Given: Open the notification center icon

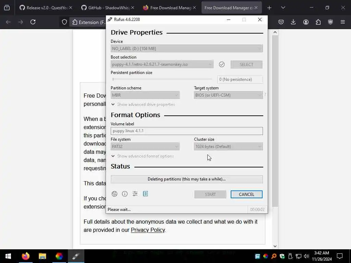Looking at the screenshot, I should 340,256.
